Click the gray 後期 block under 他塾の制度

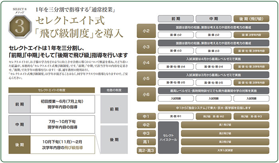tap(114, 140)
